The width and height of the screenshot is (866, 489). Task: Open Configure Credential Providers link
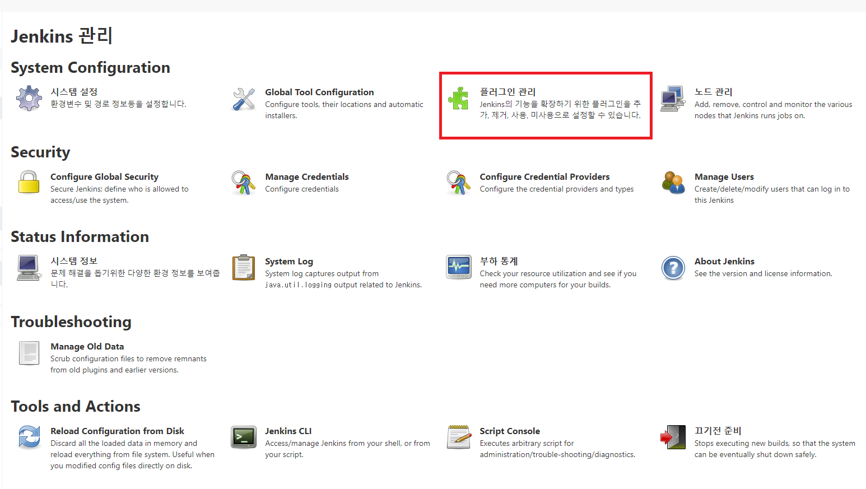click(x=544, y=176)
